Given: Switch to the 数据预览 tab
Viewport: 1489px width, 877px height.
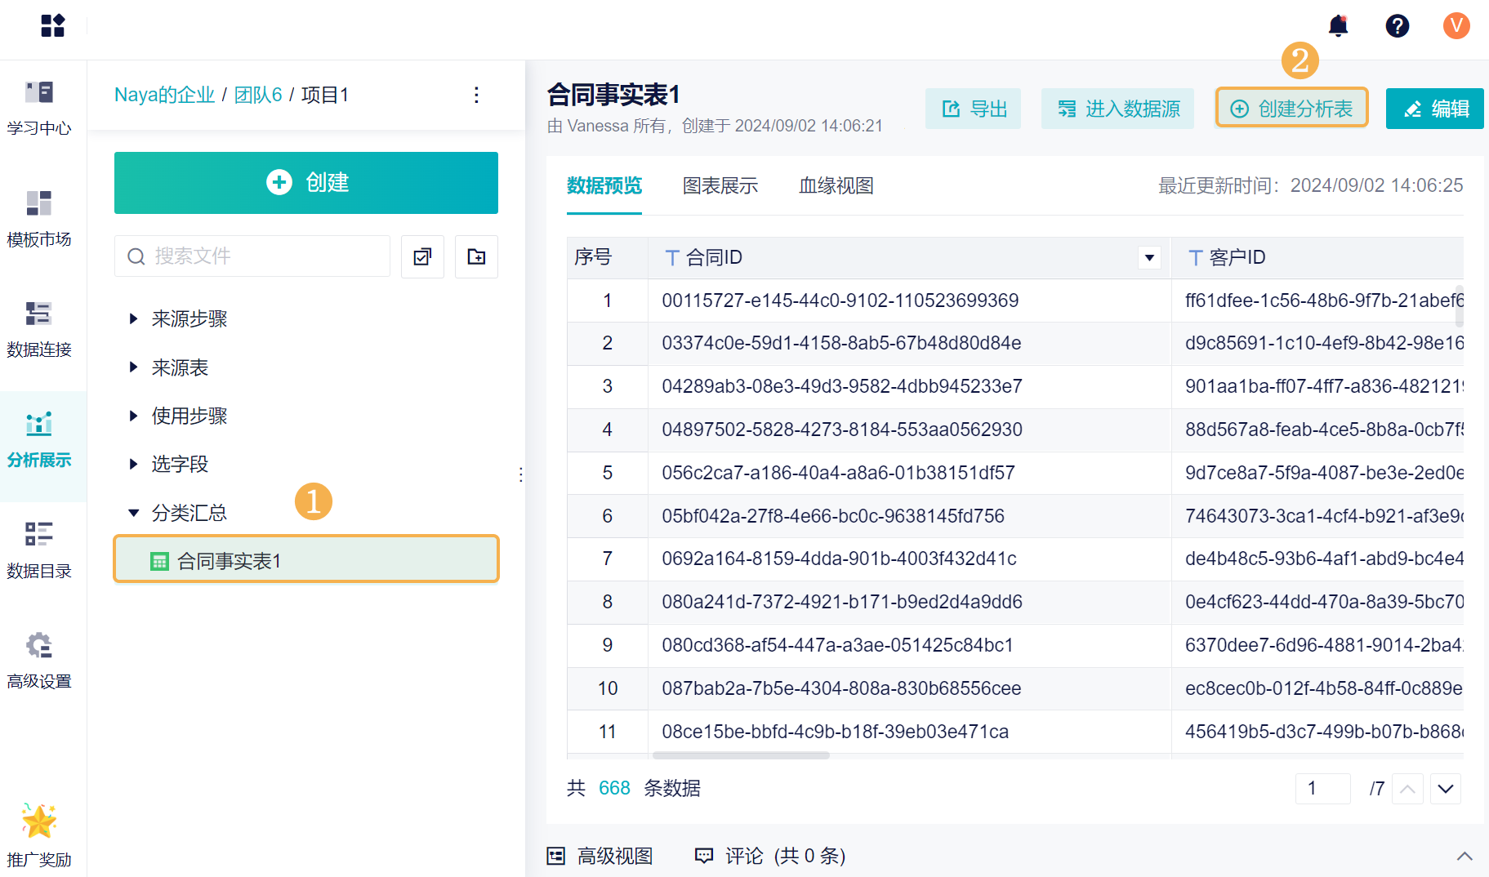Looking at the screenshot, I should [604, 186].
